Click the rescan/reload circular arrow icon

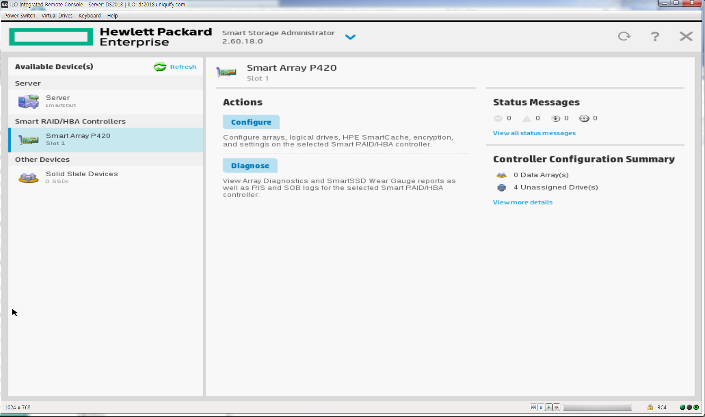[x=624, y=36]
